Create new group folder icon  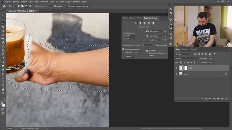pos(218,99)
